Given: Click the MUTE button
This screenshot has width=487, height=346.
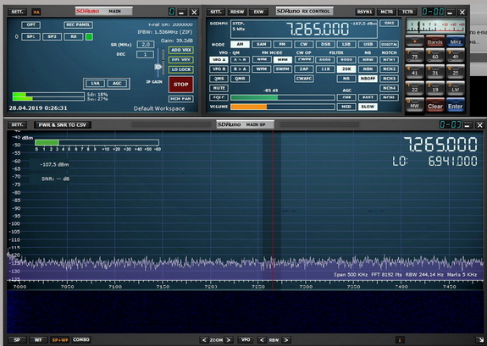Looking at the screenshot, I should 219,88.
